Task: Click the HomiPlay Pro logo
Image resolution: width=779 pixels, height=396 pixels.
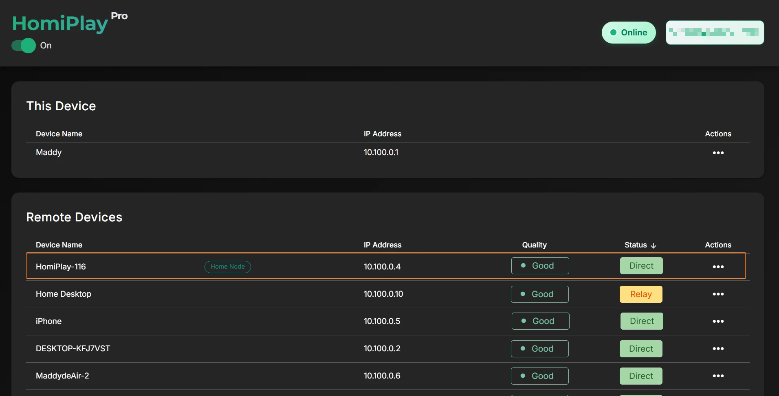Action: coord(70,23)
